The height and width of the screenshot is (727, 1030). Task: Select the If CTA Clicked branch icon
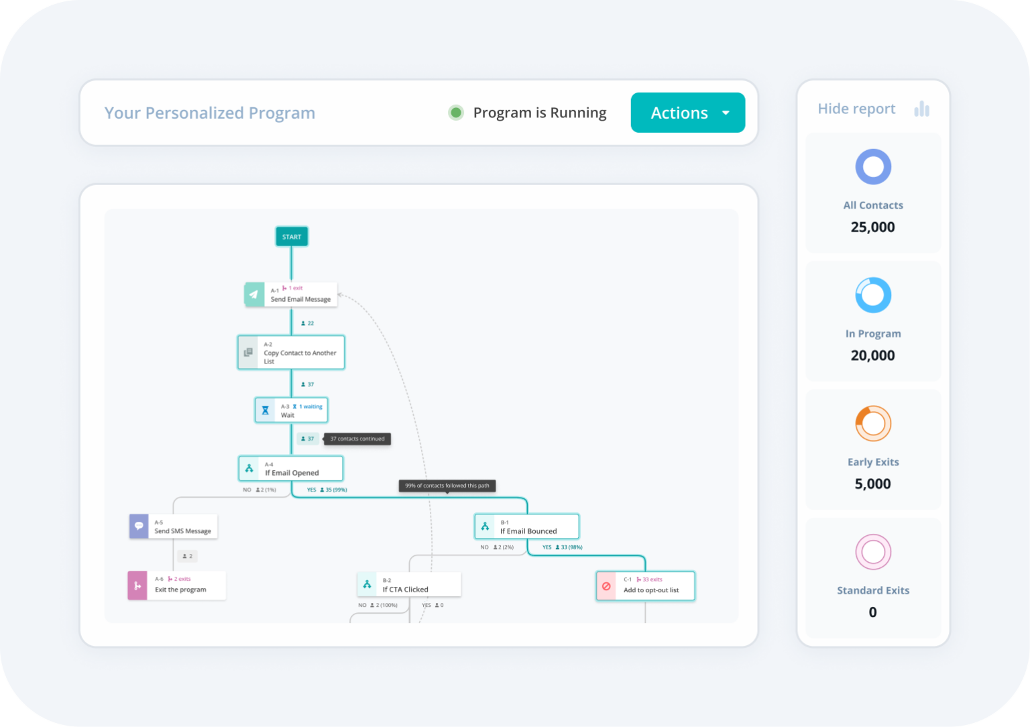click(367, 585)
